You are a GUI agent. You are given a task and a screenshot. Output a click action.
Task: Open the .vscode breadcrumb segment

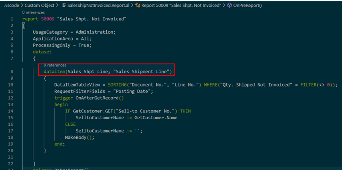coord(12,6)
